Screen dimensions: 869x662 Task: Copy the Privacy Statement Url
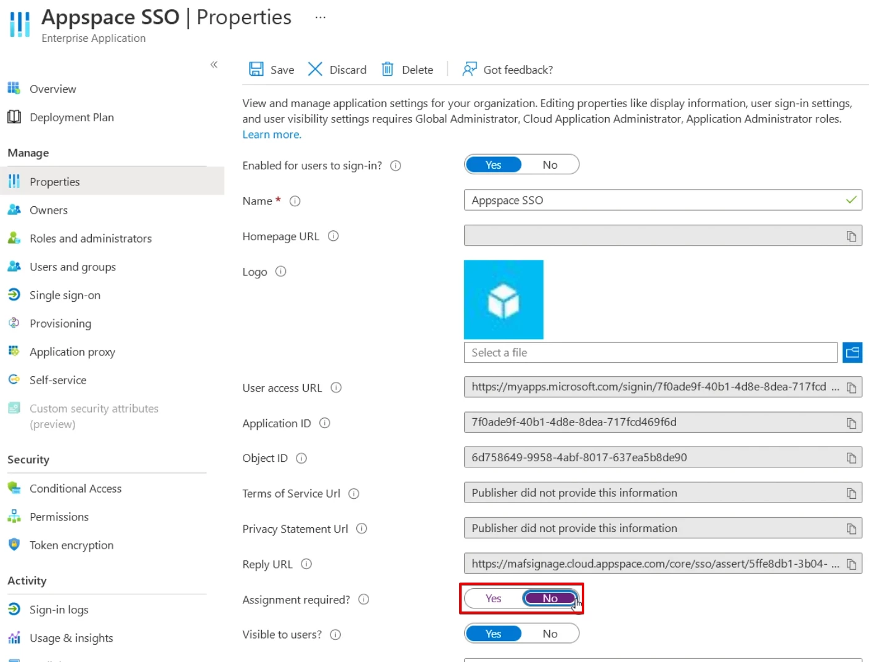pyautogui.click(x=851, y=529)
